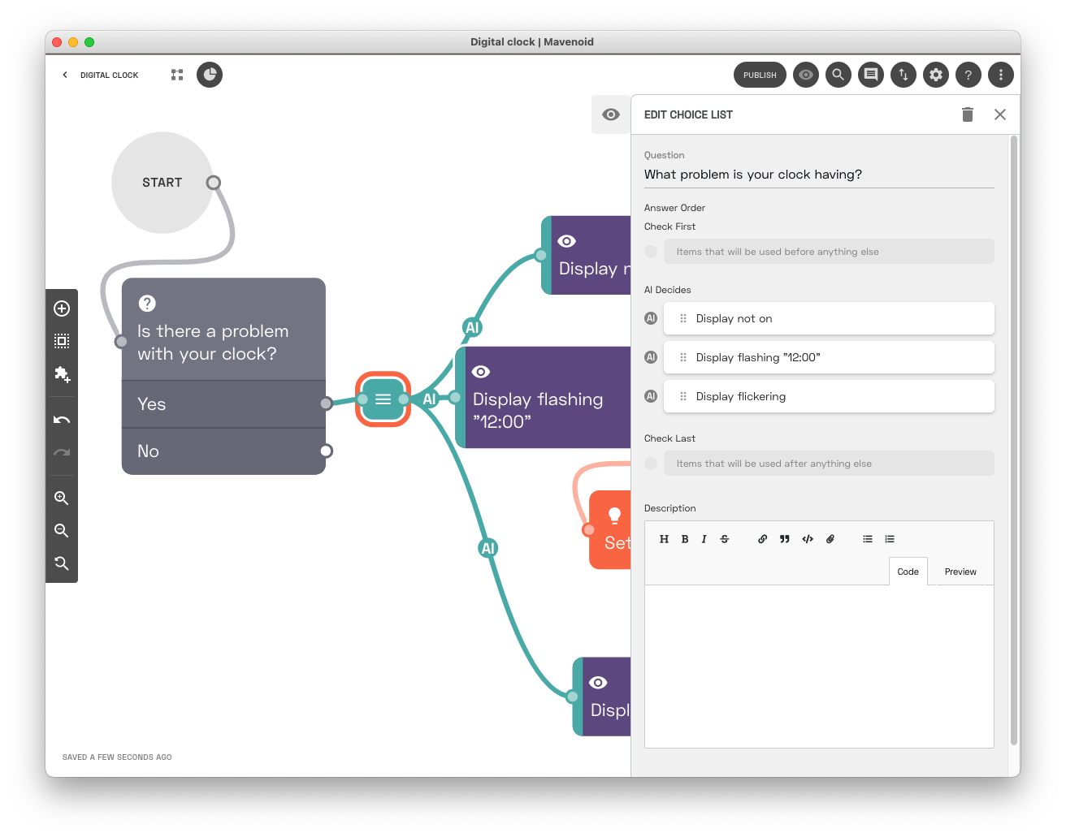Select the marquee selection tool
This screenshot has height=837, width=1066.
point(62,341)
